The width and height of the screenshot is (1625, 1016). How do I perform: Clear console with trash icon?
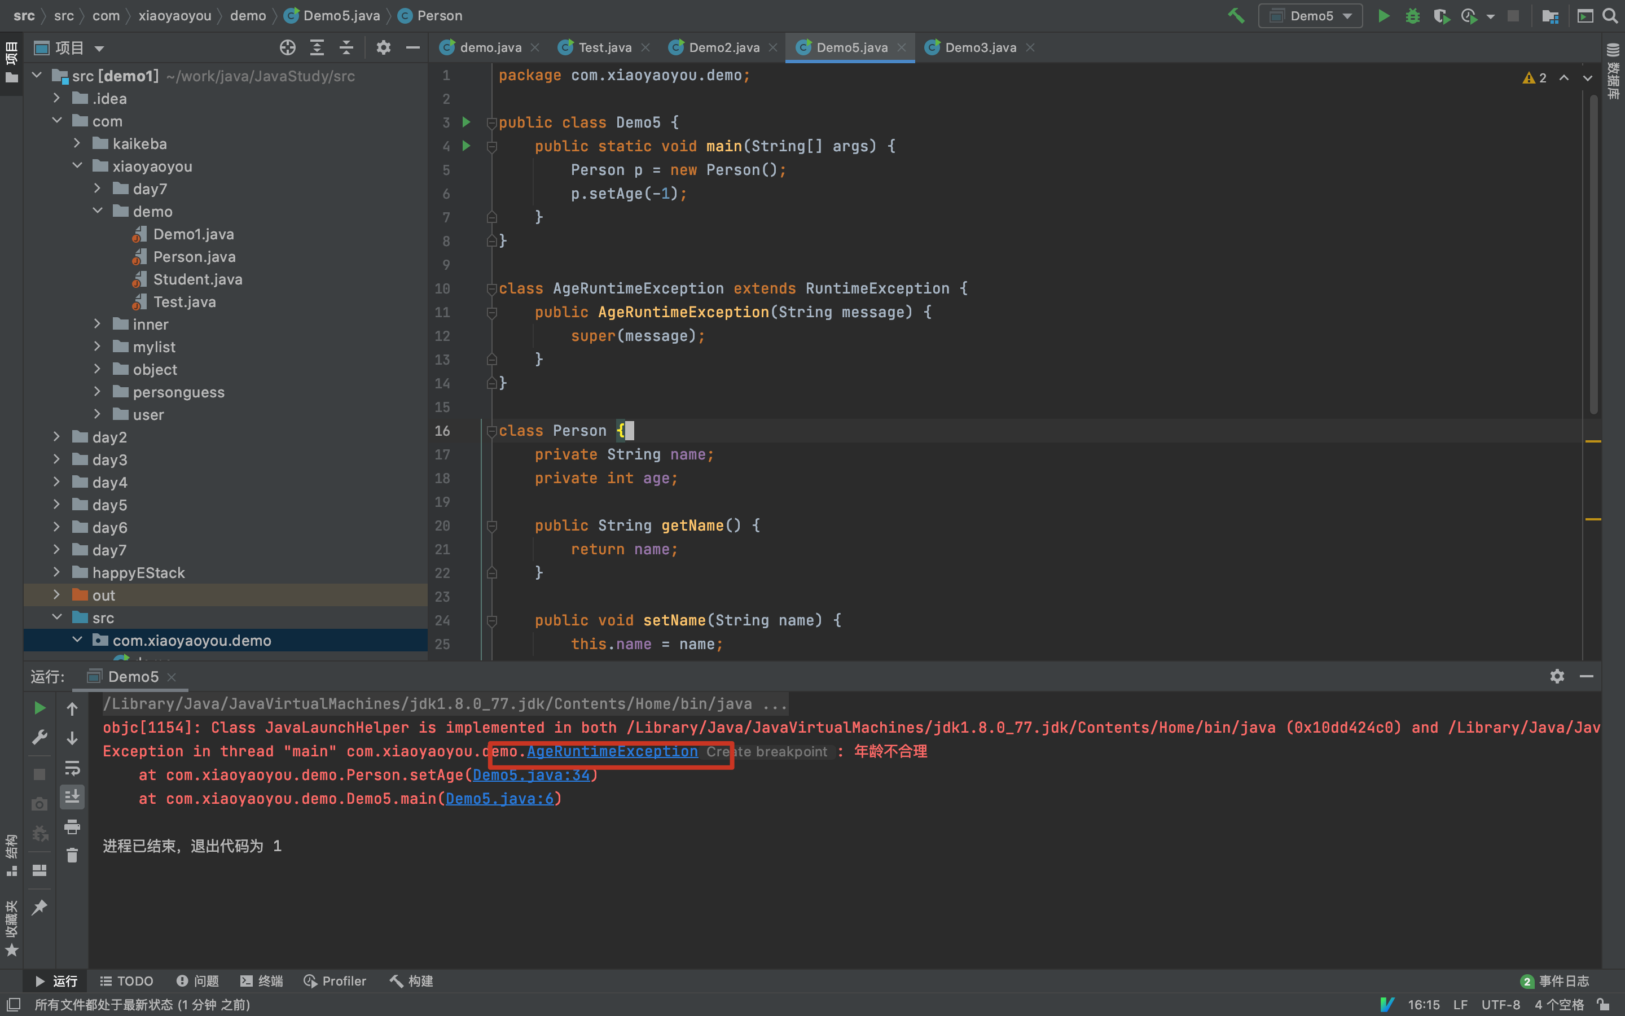72,855
